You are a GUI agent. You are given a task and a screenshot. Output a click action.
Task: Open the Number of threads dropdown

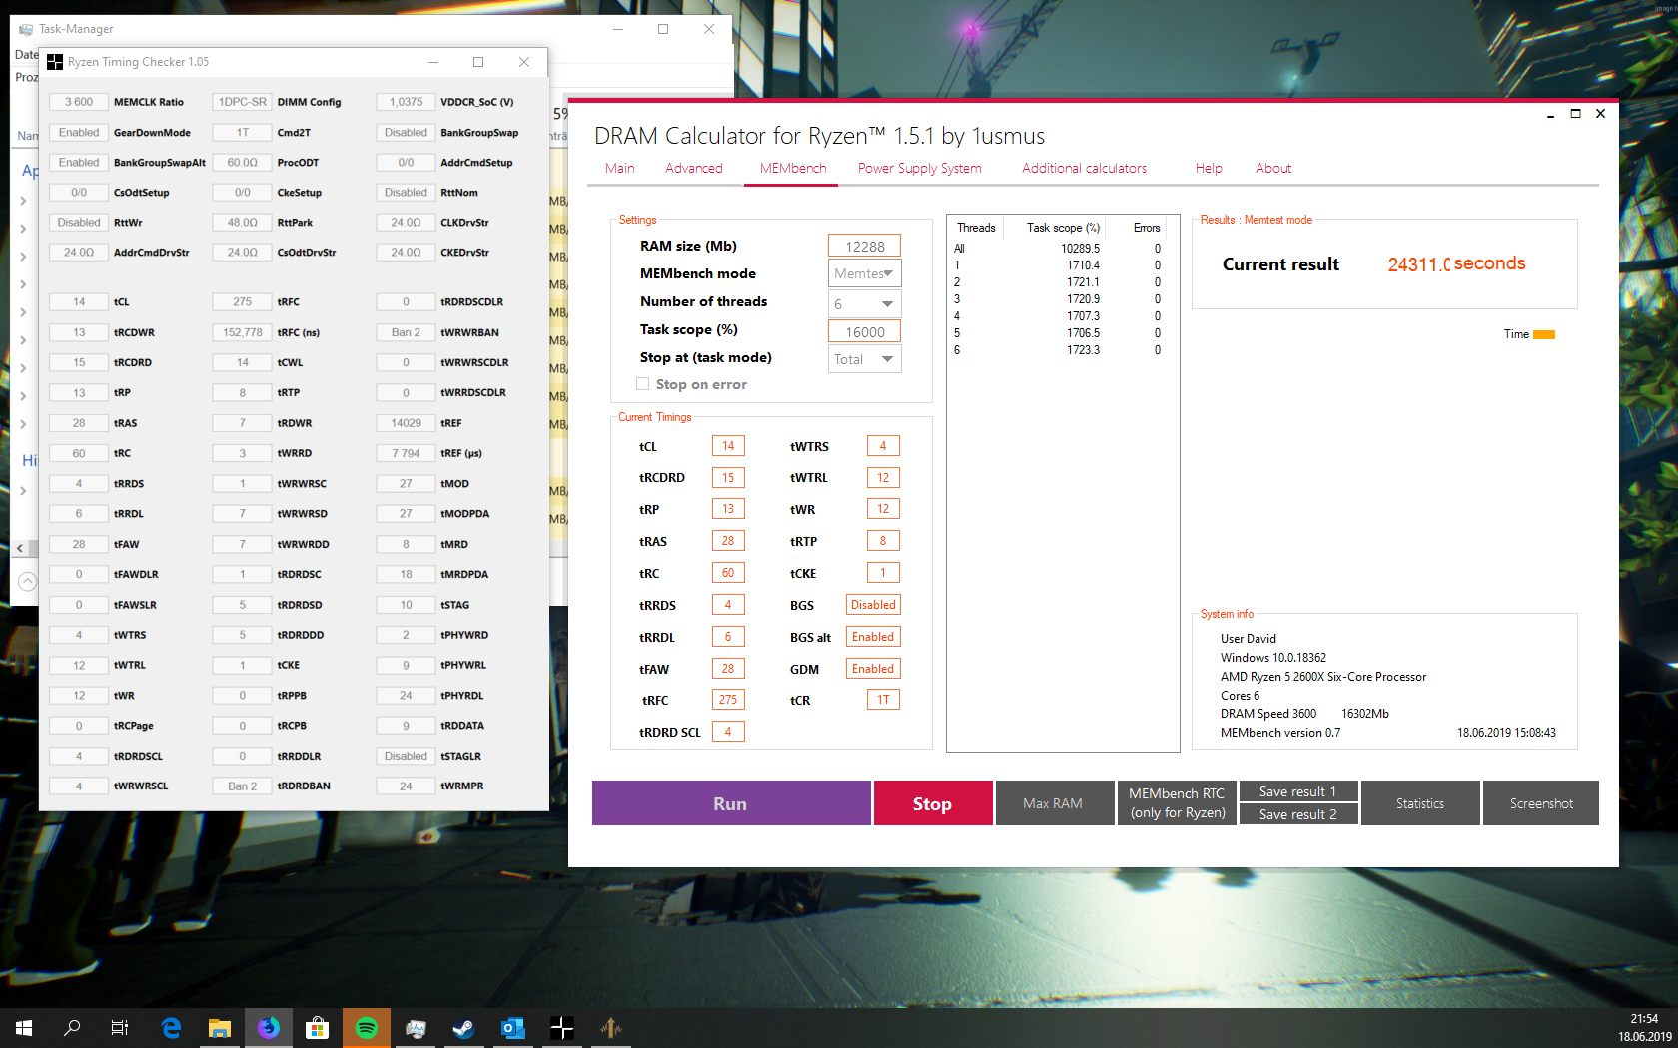865,304
